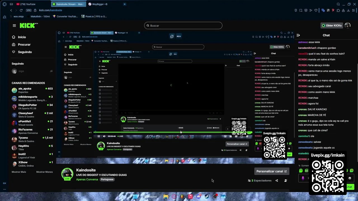Open the profile avatar menu
The height and width of the screenshot is (201, 358).
pyautogui.click(x=347, y=25)
